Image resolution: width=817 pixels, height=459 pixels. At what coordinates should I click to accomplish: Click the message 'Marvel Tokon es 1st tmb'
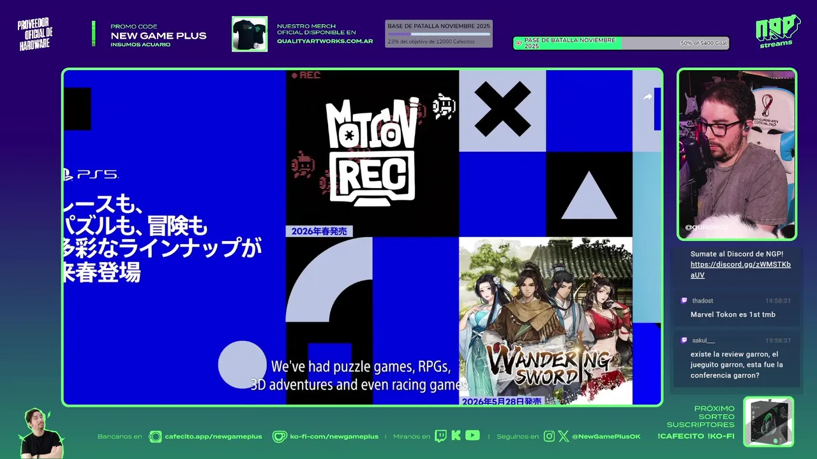(x=733, y=314)
